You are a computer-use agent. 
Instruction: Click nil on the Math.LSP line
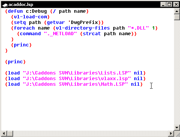coord(135,84)
